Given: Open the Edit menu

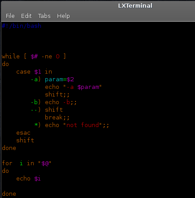Looking at the screenshot, I should (x=27, y=16).
